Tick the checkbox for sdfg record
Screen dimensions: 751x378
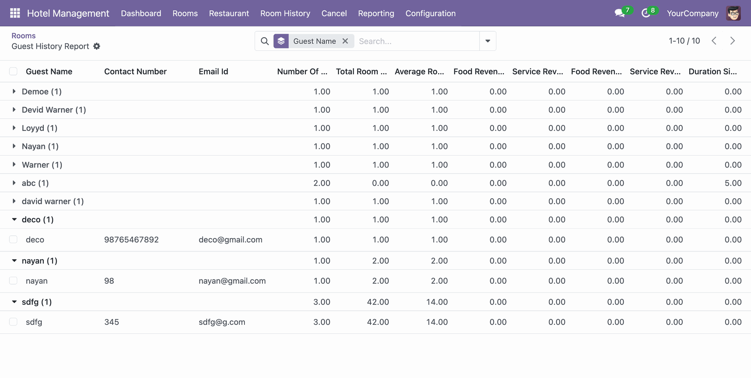[x=13, y=322]
